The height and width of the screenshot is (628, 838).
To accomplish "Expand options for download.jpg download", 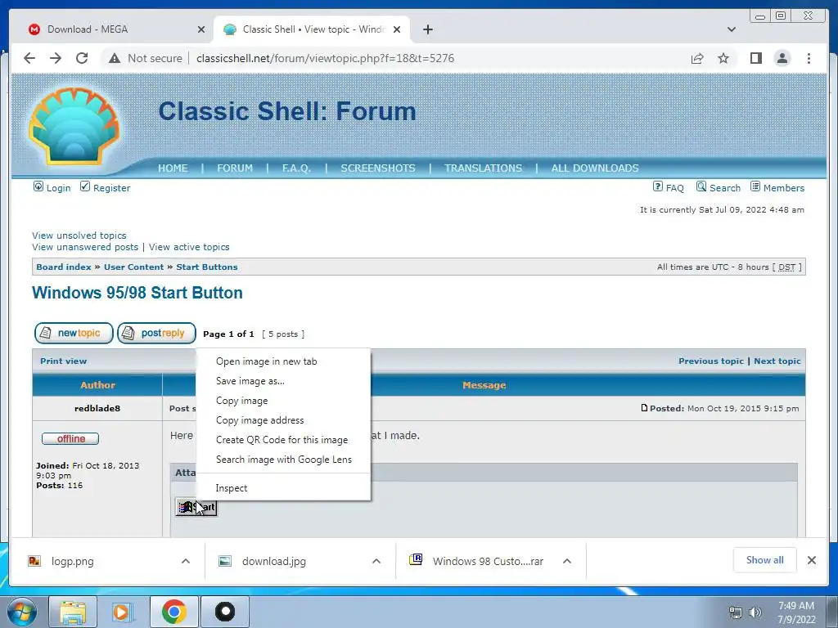I will (x=376, y=561).
